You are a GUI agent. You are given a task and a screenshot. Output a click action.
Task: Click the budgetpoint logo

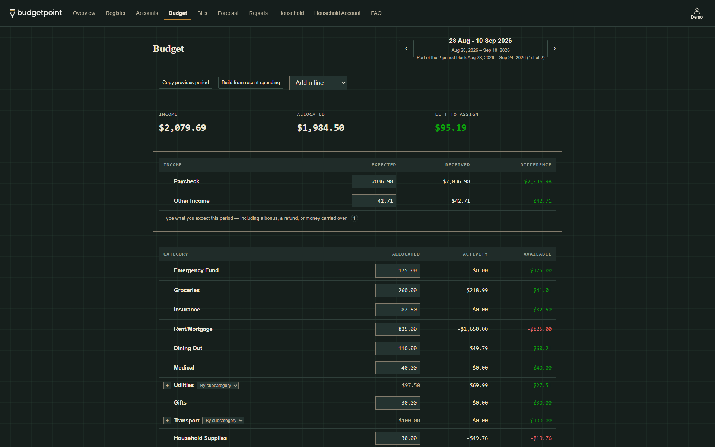[x=36, y=13]
